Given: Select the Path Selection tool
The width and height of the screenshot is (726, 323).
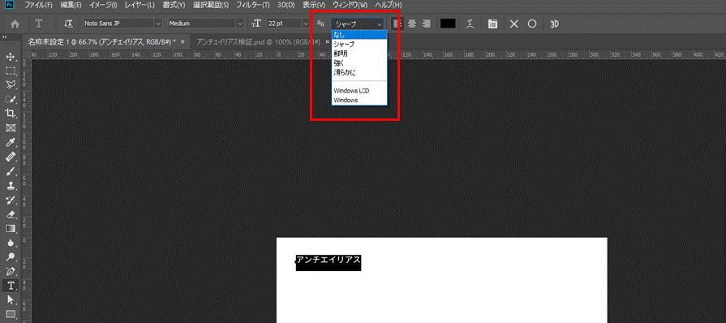Looking at the screenshot, I should (11, 299).
